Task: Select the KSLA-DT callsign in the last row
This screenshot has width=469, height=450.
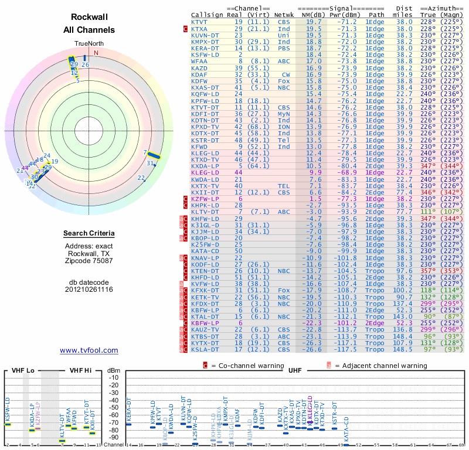Action: (205, 349)
